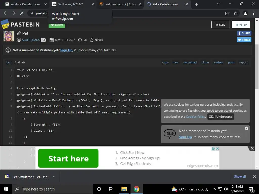Dismiss the Hello signup popup
Image resolution: width=259 pixels, height=194 pixels.
pyautogui.click(x=246, y=128)
